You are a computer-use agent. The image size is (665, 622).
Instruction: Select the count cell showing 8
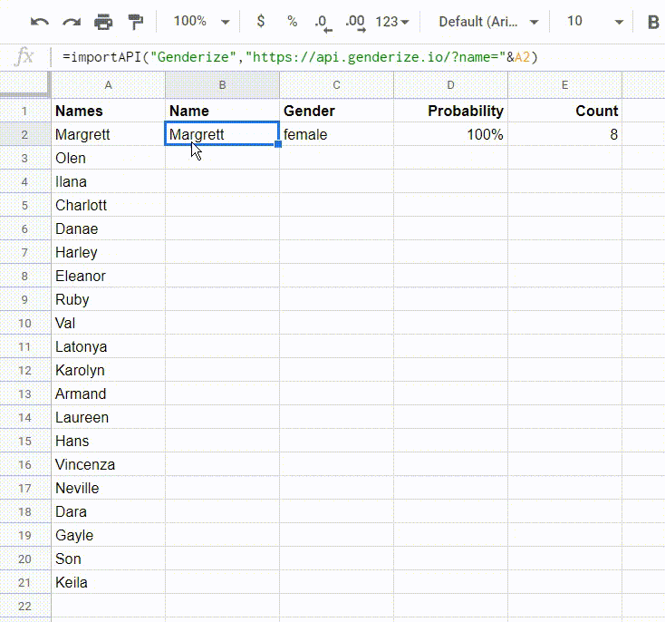tap(564, 134)
